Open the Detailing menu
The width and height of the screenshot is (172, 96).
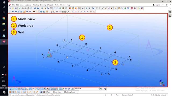pyautogui.click(x=36, y=5)
